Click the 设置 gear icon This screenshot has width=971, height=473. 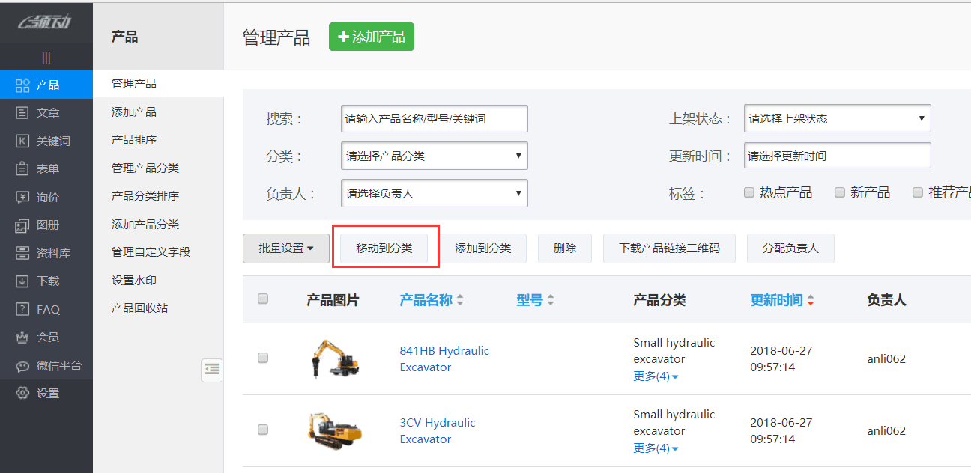22,393
